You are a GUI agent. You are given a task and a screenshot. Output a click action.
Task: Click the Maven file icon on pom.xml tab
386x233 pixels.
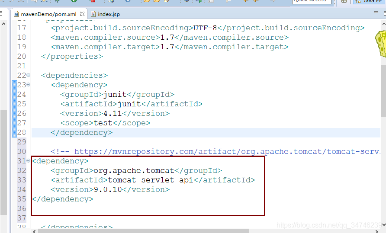click(16, 14)
